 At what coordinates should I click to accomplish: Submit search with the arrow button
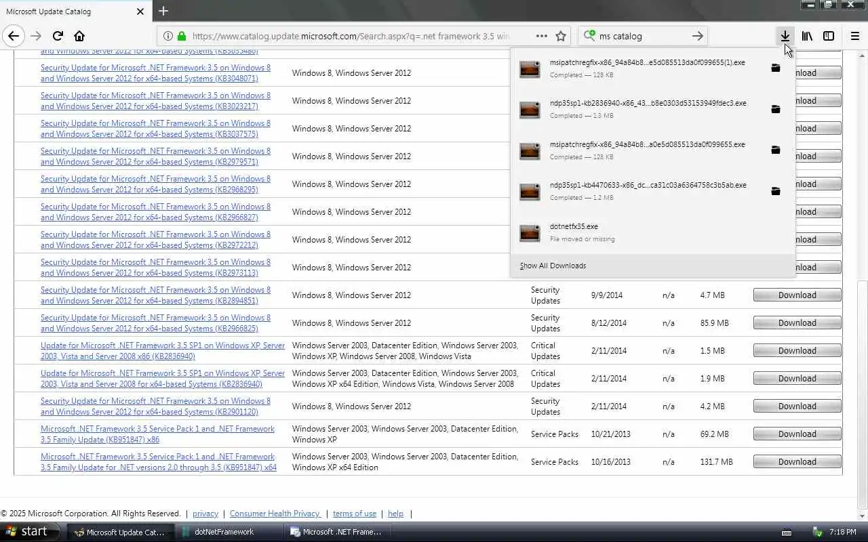(x=697, y=36)
